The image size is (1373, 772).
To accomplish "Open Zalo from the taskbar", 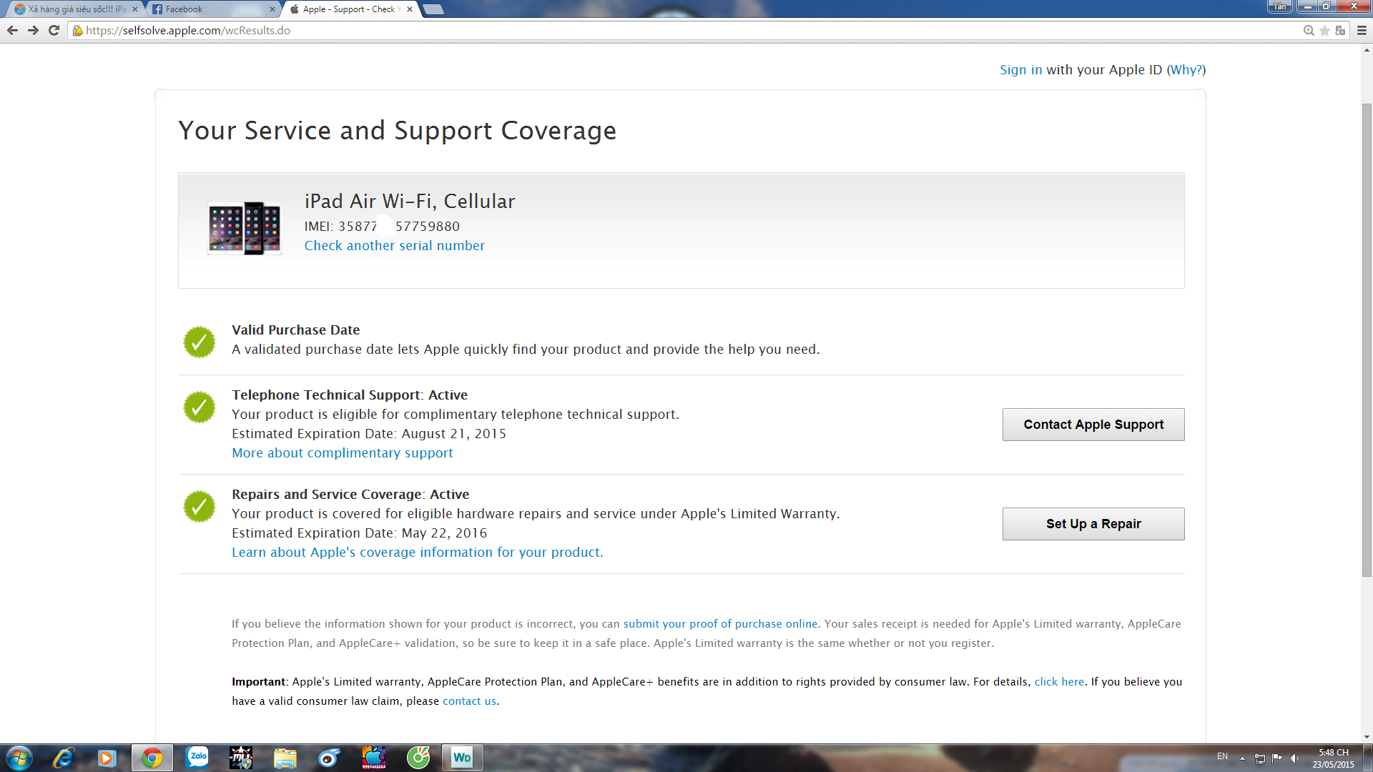I will [x=197, y=758].
